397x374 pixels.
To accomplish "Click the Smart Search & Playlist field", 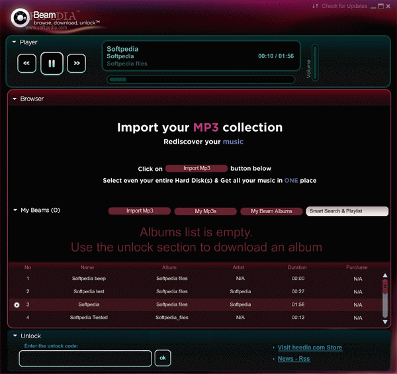I will (x=347, y=211).
